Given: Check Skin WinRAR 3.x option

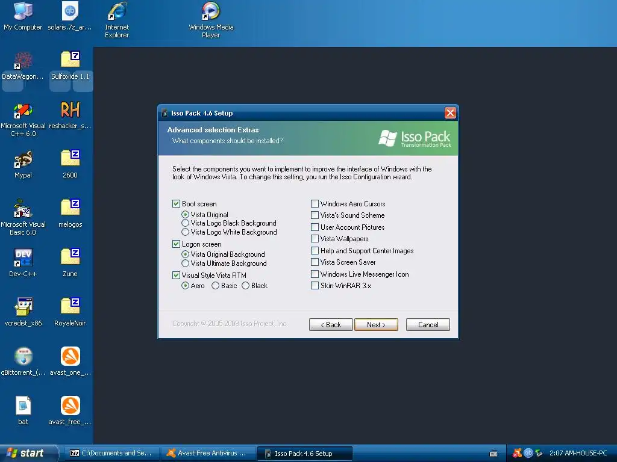Looking at the screenshot, I should click(315, 285).
